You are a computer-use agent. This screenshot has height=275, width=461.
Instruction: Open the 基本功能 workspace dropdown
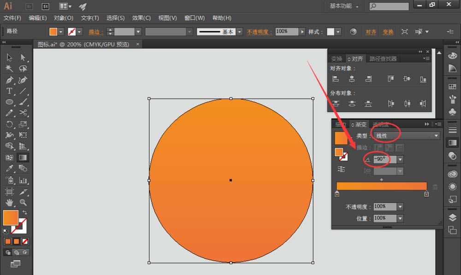point(344,6)
